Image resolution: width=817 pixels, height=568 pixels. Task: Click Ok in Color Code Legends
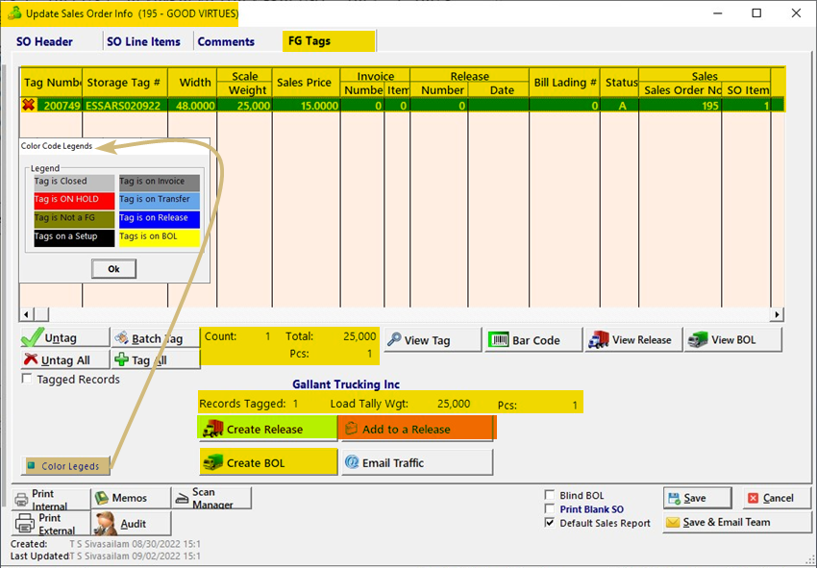[x=113, y=269]
